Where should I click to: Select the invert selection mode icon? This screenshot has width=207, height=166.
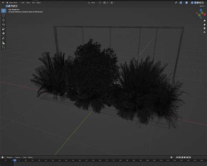pos(14,6)
